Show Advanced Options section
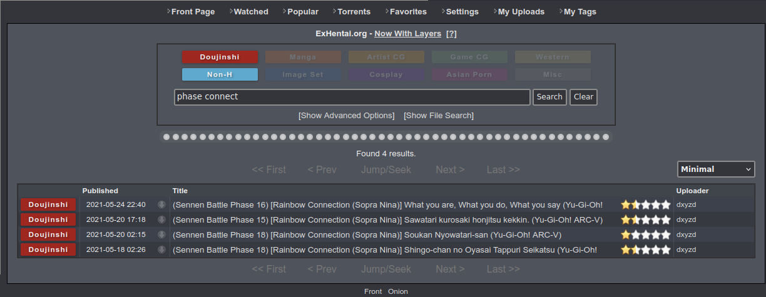This screenshot has width=766, height=297. [x=347, y=116]
